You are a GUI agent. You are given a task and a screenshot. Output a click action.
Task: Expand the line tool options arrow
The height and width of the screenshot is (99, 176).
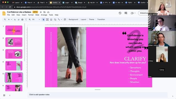click(x=61, y=20)
